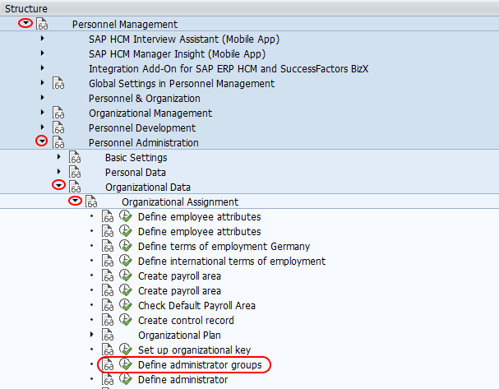Collapse the Organizational Assignment node
Screen dimensions: 499x389
(x=75, y=201)
